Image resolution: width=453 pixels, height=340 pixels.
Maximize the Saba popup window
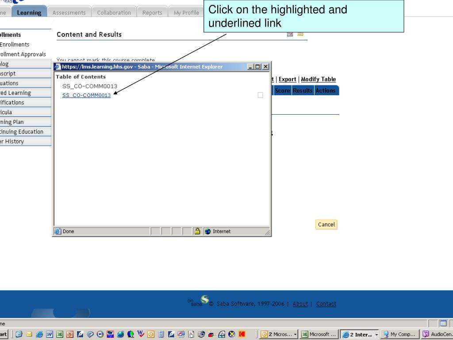click(x=258, y=67)
